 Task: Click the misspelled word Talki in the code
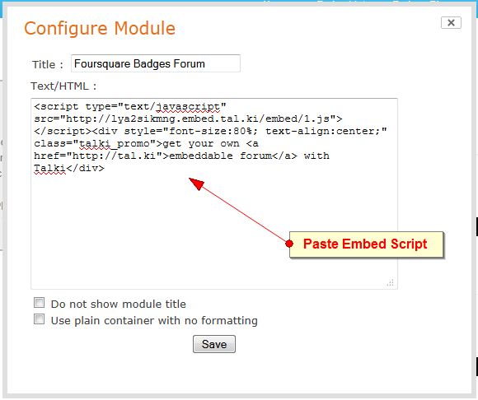pyautogui.click(x=49, y=168)
